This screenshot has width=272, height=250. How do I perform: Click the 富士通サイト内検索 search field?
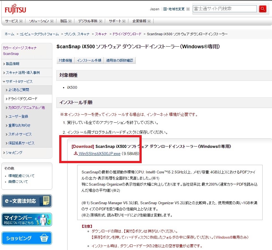[x=224, y=9]
